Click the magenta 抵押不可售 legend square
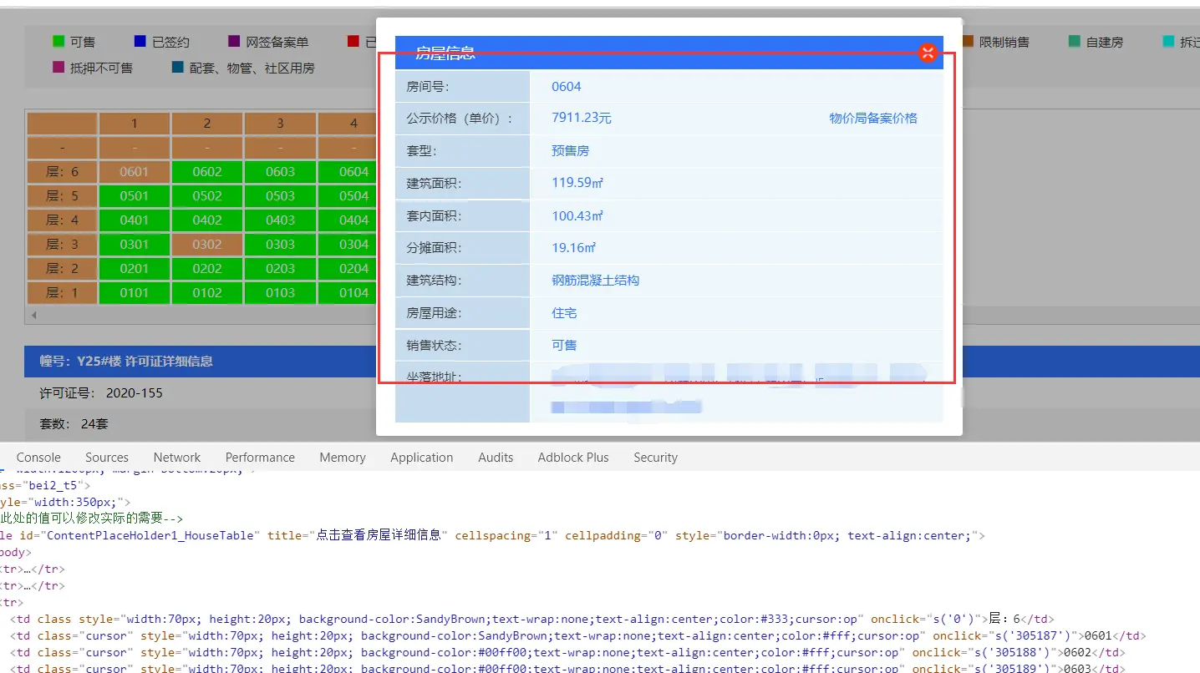Screen dimensions: 1200x673 coord(58,68)
